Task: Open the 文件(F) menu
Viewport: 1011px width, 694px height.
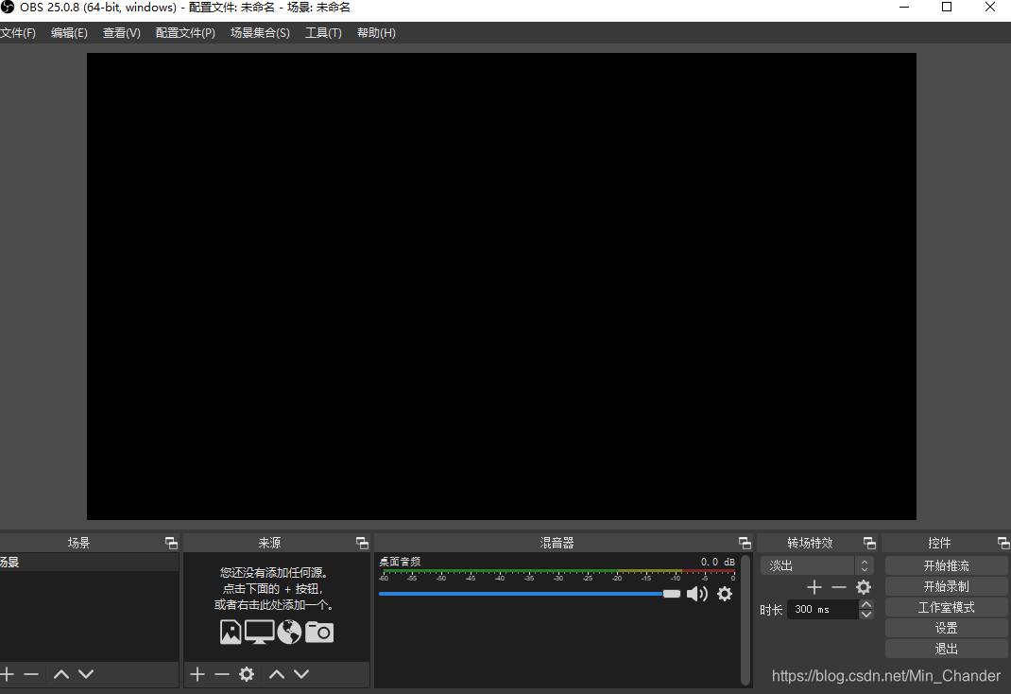Action: coord(17,33)
